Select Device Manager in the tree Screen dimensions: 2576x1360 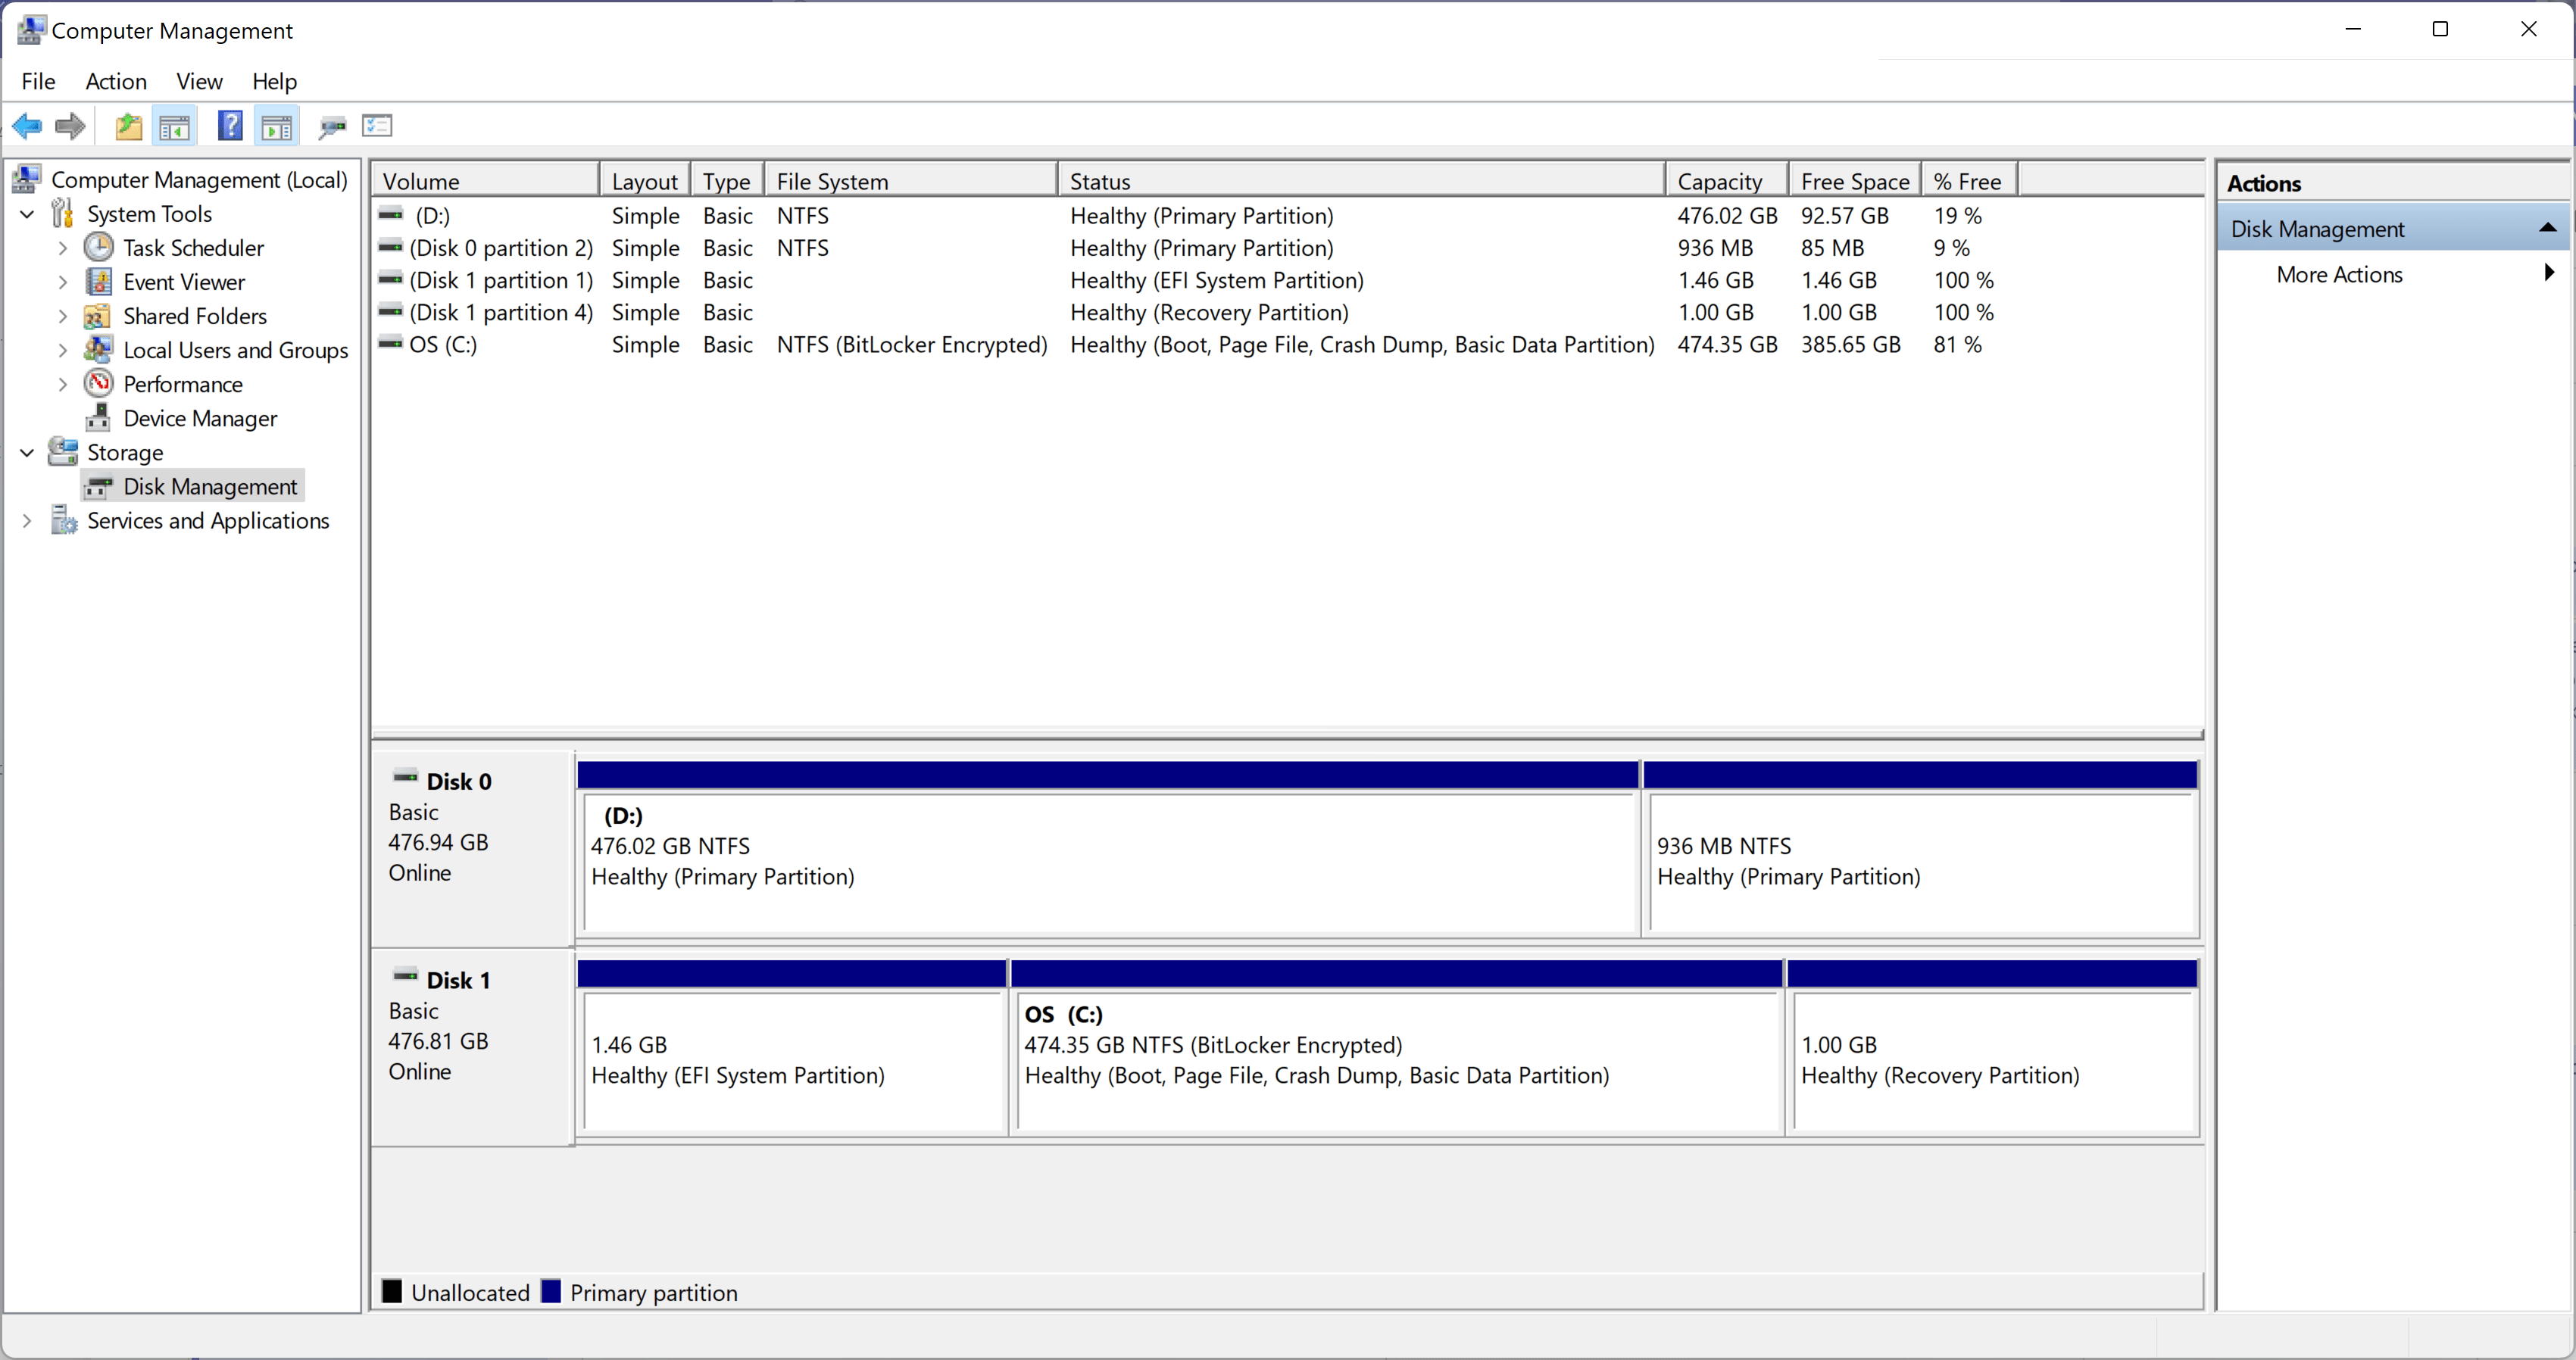click(x=200, y=418)
